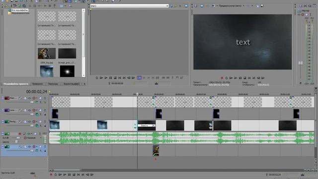Play in the trimmer transport bar
This screenshot has width=318, height=179.
coord(106,78)
